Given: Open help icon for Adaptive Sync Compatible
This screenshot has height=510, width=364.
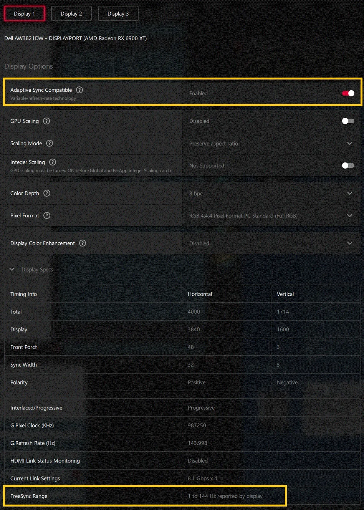Looking at the screenshot, I should [x=79, y=90].
